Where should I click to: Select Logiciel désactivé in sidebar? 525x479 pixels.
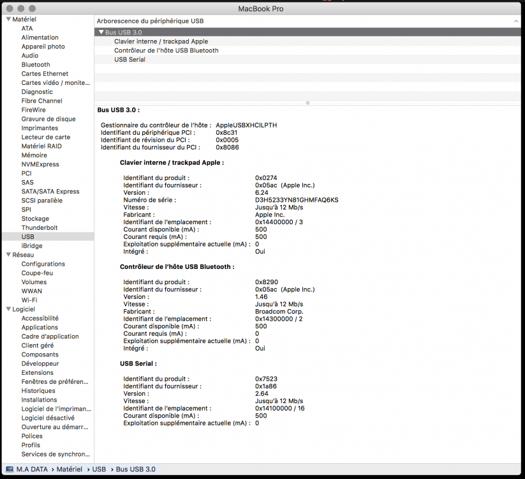pyautogui.click(x=48, y=418)
